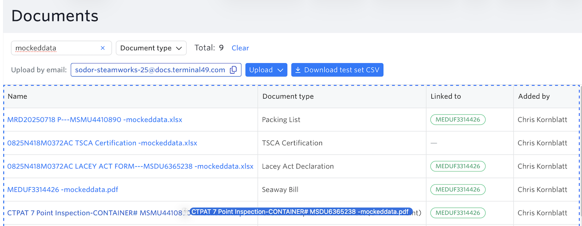Focus the mockeddata search input field
This screenshot has height=226, width=582.
(x=55, y=48)
